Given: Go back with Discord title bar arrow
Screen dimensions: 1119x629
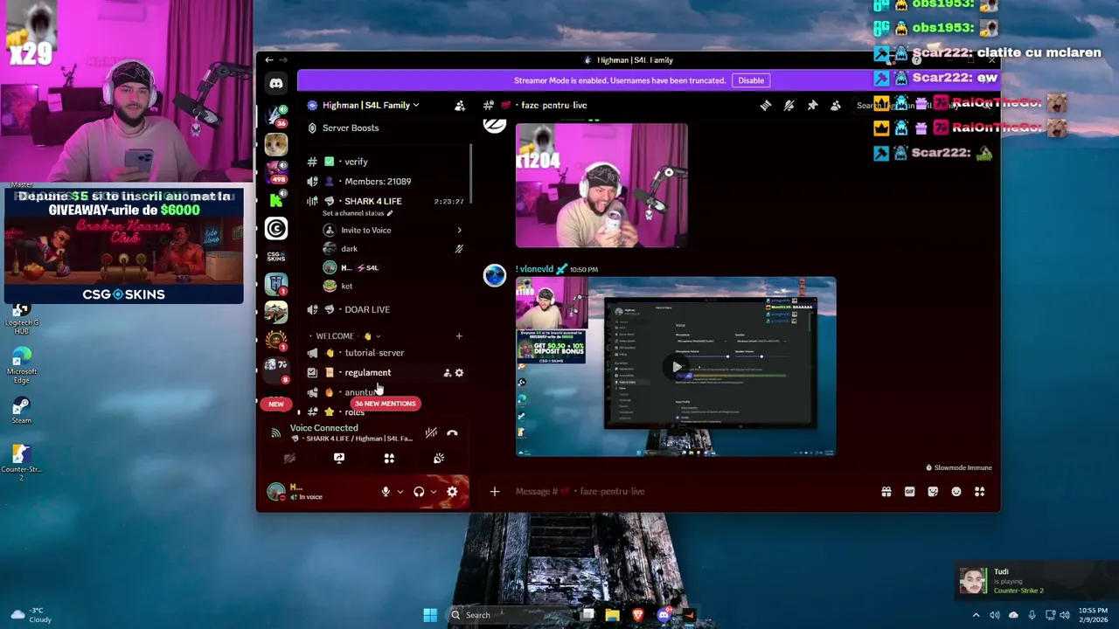Looking at the screenshot, I should point(269,60).
